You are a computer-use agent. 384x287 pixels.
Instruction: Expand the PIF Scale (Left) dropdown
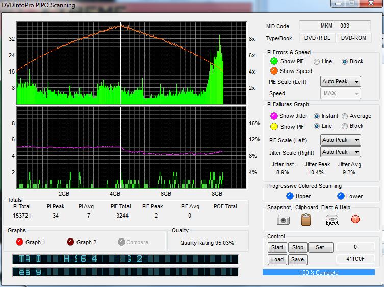340,140
